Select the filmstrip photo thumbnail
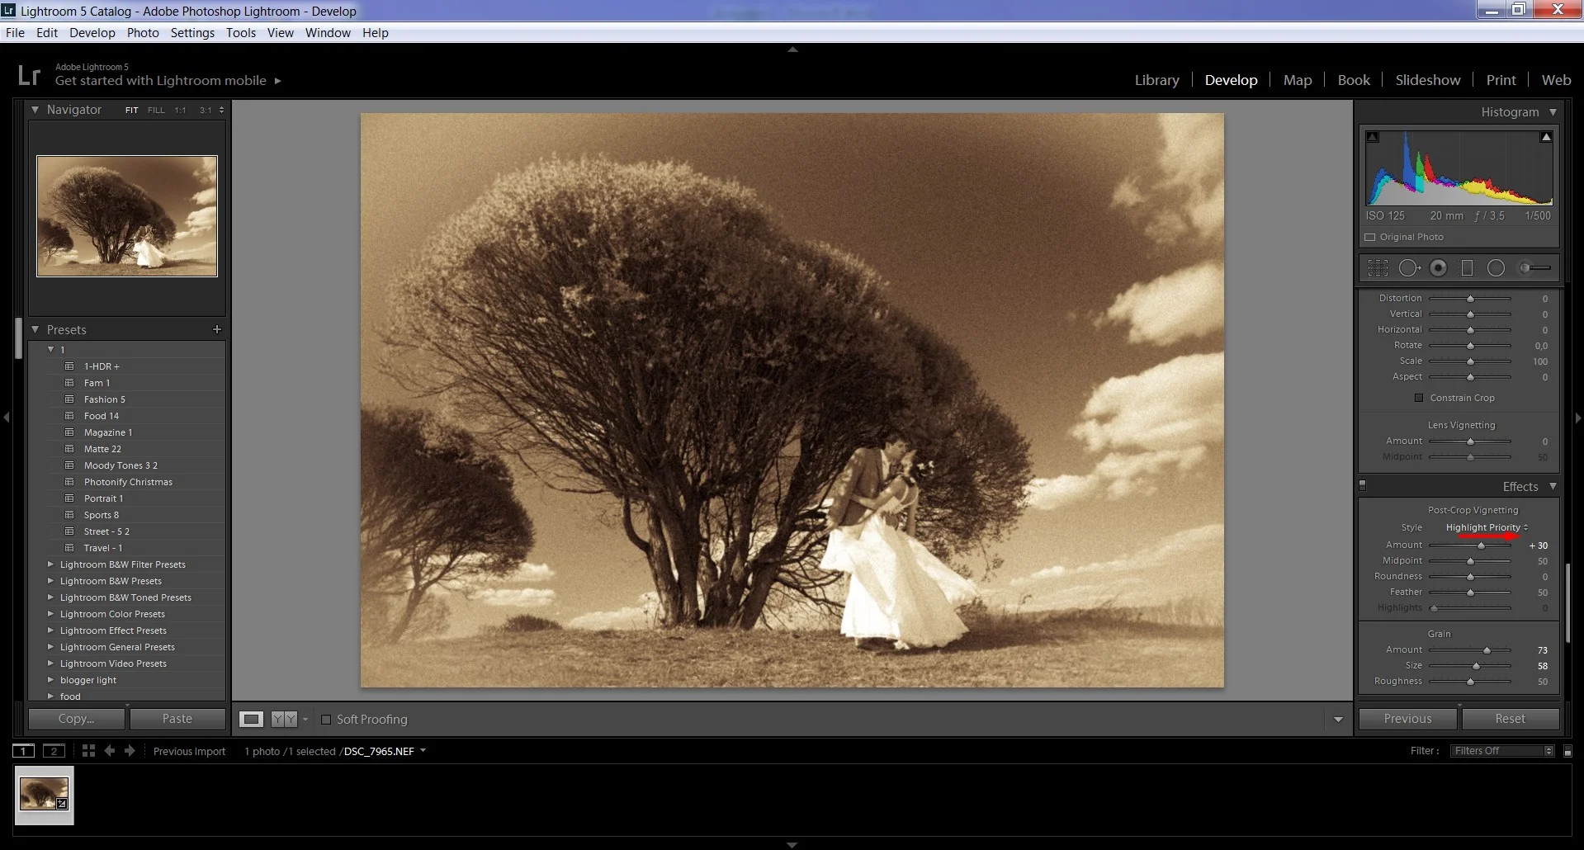The width and height of the screenshot is (1584, 850). [x=45, y=795]
